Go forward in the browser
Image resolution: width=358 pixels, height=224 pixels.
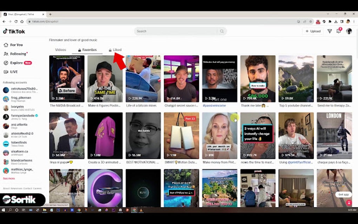[10, 21]
